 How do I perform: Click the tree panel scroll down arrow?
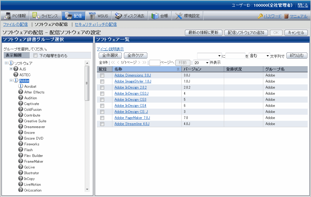tap(87, 189)
